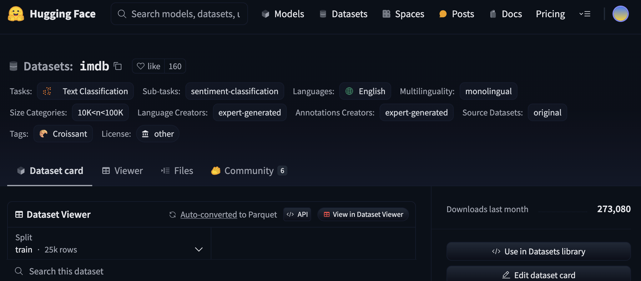
Task: Click the Hugging Face emoji logo
Action: 16,14
